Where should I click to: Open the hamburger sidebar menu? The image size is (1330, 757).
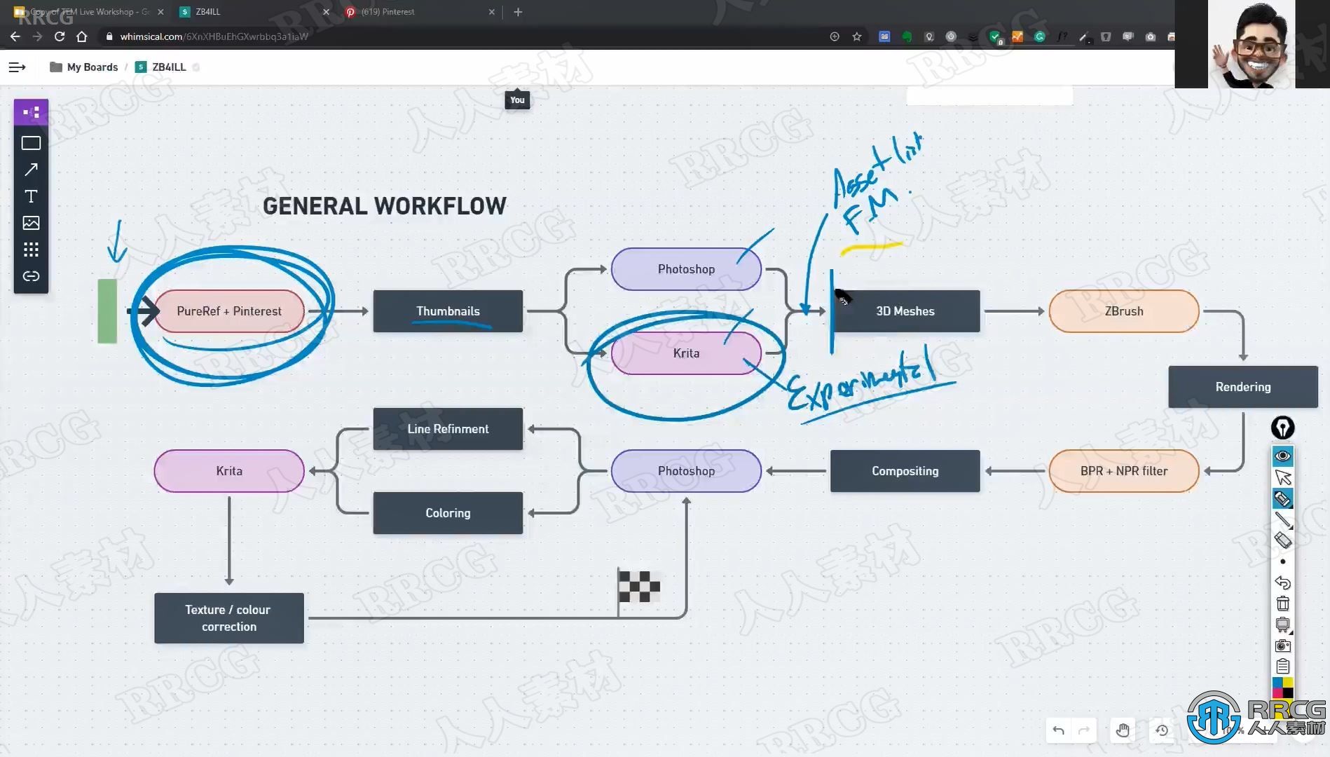point(17,67)
